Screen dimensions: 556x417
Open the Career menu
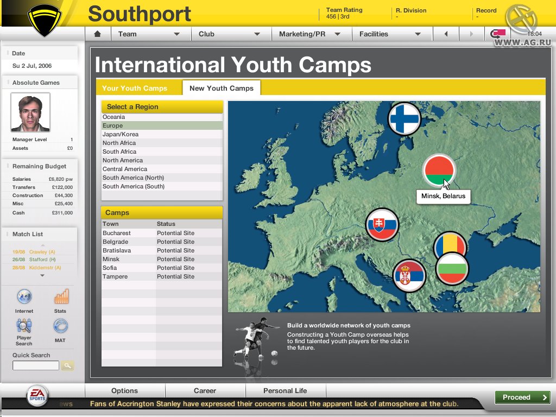tap(205, 390)
